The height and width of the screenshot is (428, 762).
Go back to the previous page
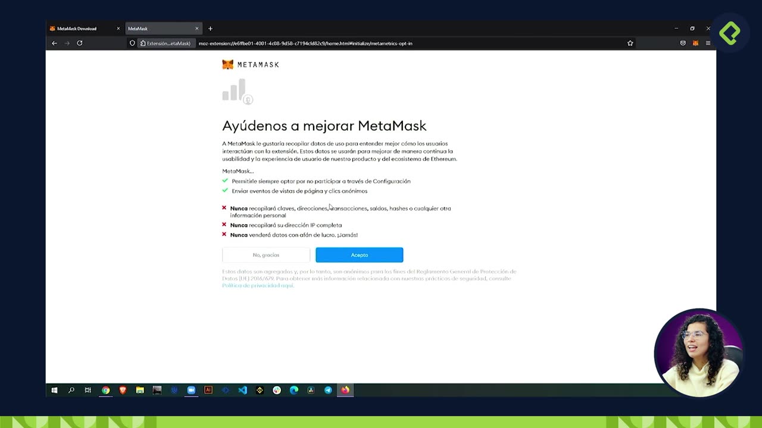coord(54,43)
